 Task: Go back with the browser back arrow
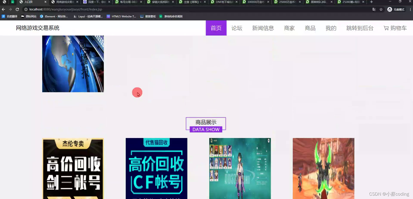point(3,9)
